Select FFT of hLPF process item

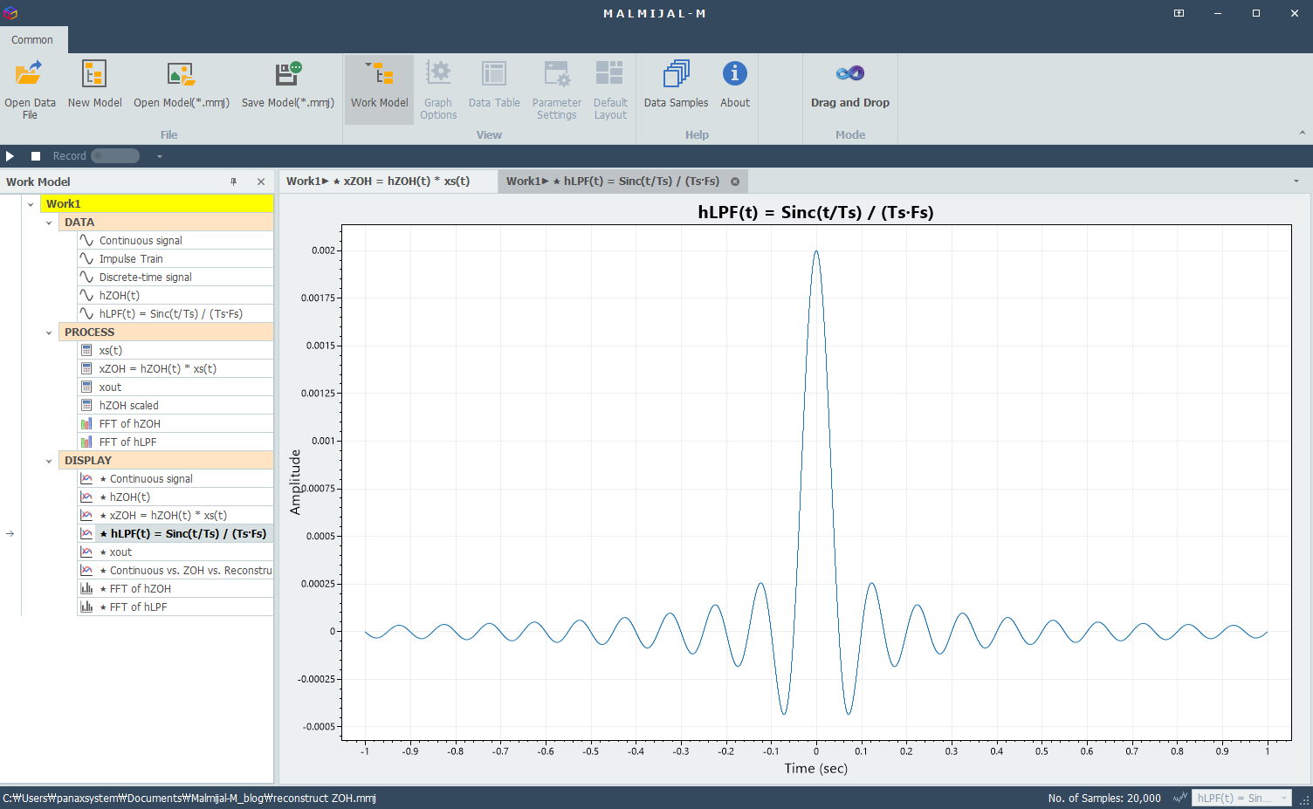[175, 442]
